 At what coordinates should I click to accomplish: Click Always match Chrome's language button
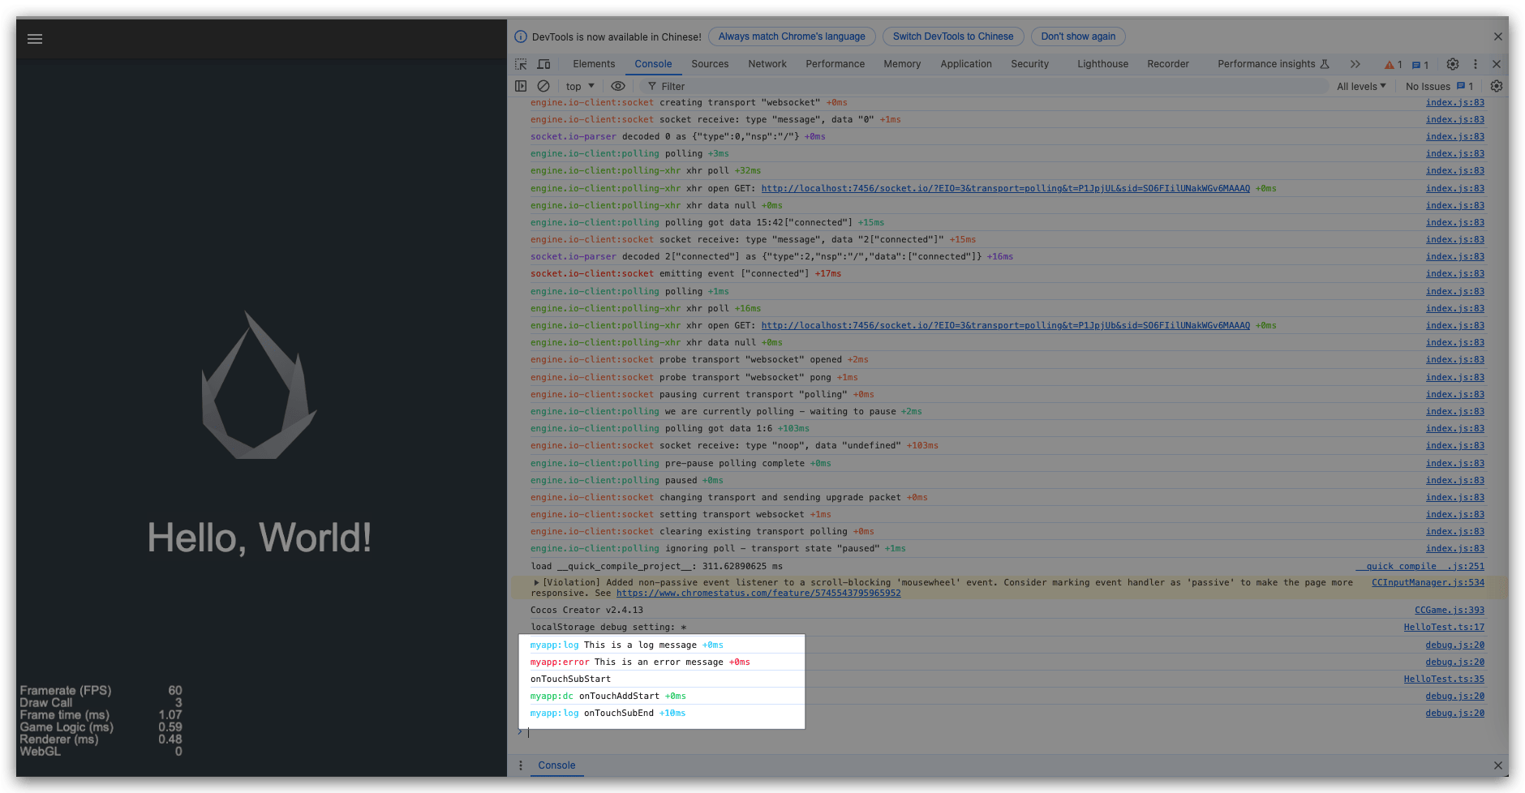pos(792,36)
